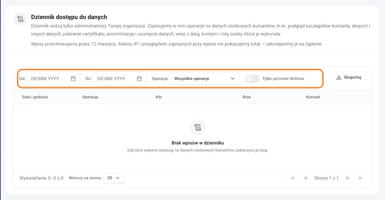This screenshot has width=385, height=200.
Task: Click the scroll icon beside Dziennik dostępu do danych
Action: (20, 19)
